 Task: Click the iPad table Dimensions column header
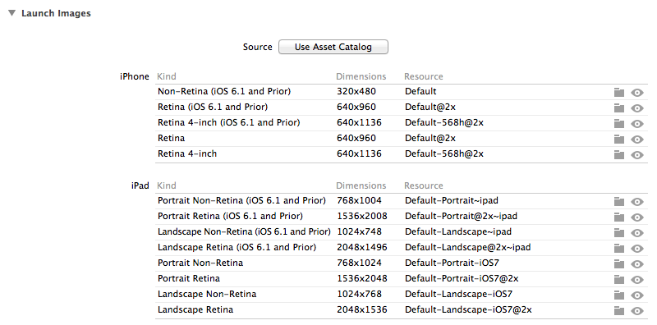tap(361, 185)
